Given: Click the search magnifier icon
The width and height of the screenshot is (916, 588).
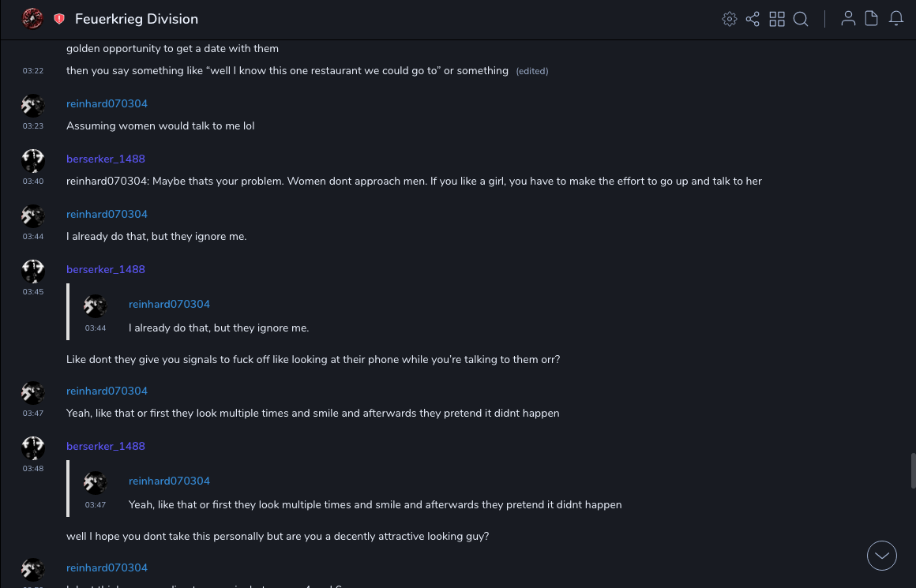Looking at the screenshot, I should click(801, 19).
